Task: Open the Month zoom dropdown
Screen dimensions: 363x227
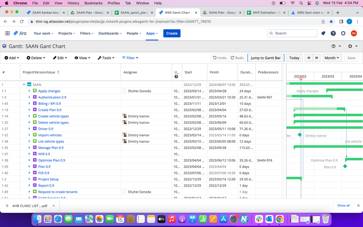Action: pos(332,57)
